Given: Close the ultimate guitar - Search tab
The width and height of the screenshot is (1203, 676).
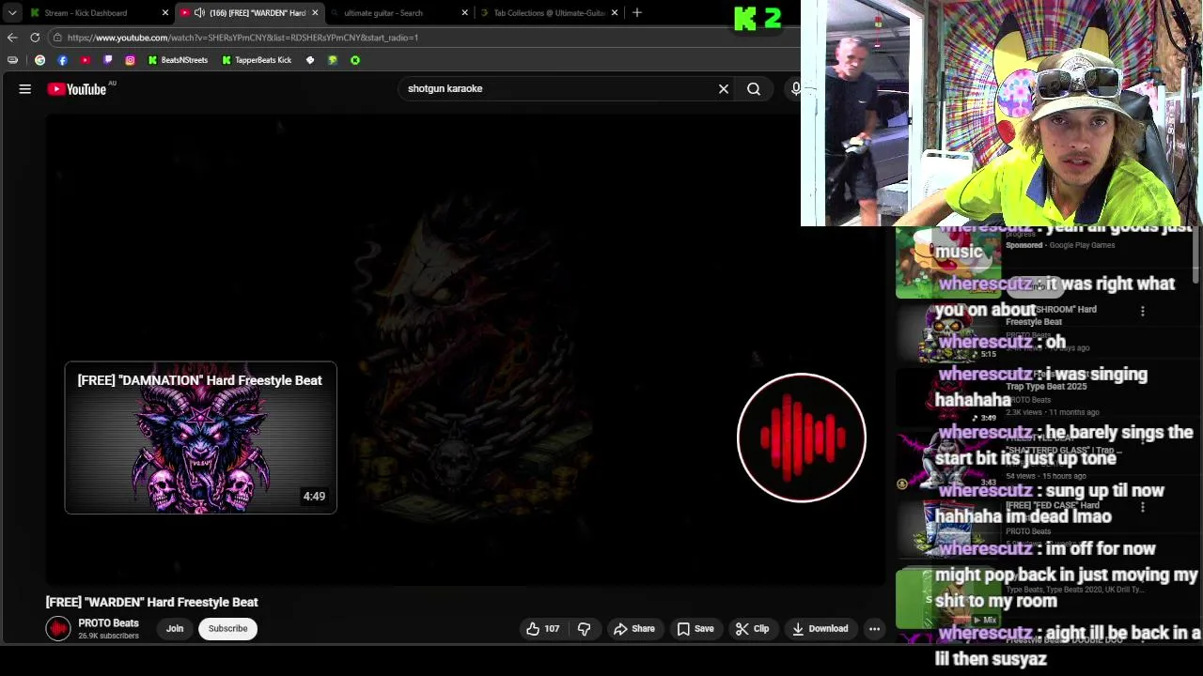Looking at the screenshot, I should [464, 13].
